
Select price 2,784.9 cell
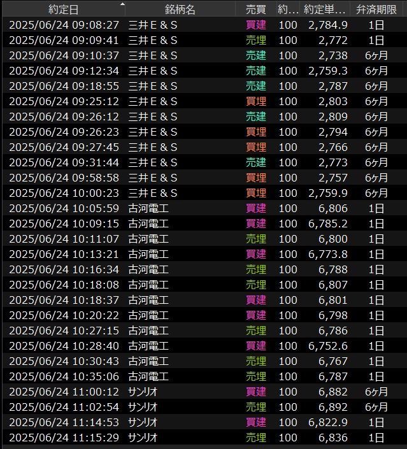pyautogui.click(x=327, y=25)
